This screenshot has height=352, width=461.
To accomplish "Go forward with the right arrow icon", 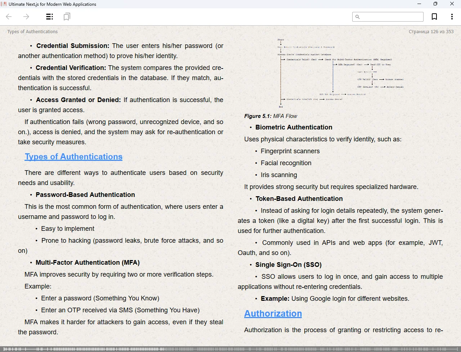I will pos(26,17).
